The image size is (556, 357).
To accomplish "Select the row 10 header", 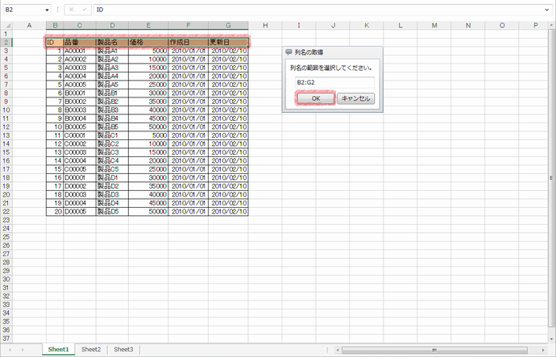I will click(x=6, y=110).
